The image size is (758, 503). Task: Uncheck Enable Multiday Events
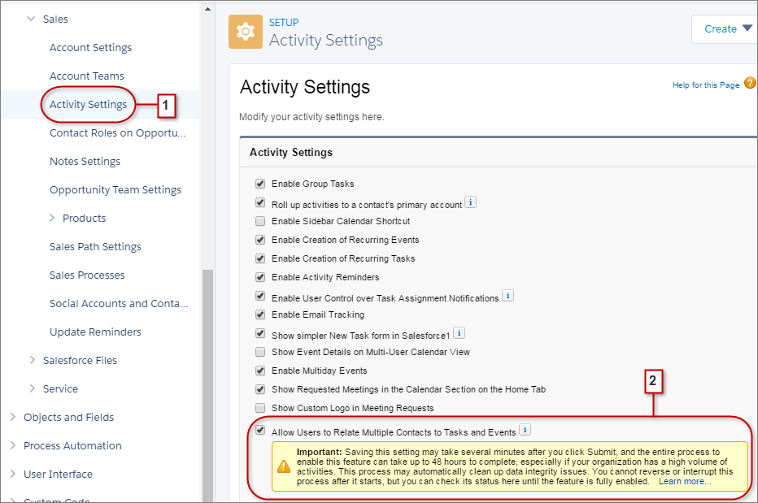coord(260,370)
